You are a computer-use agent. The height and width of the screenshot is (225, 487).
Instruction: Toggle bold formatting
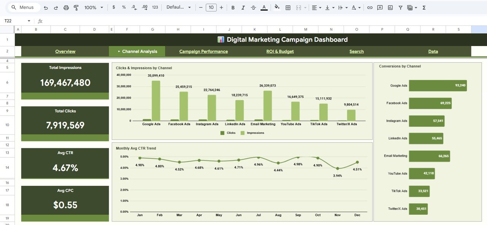click(232, 7)
